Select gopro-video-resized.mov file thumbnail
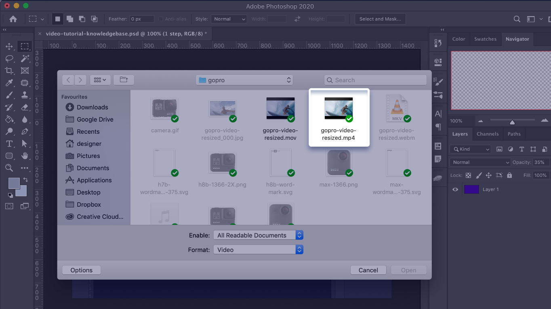This screenshot has height=309, width=551. click(x=280, y=108)
